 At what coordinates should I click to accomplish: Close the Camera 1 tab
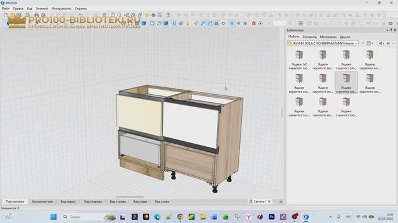coord(269,201)
